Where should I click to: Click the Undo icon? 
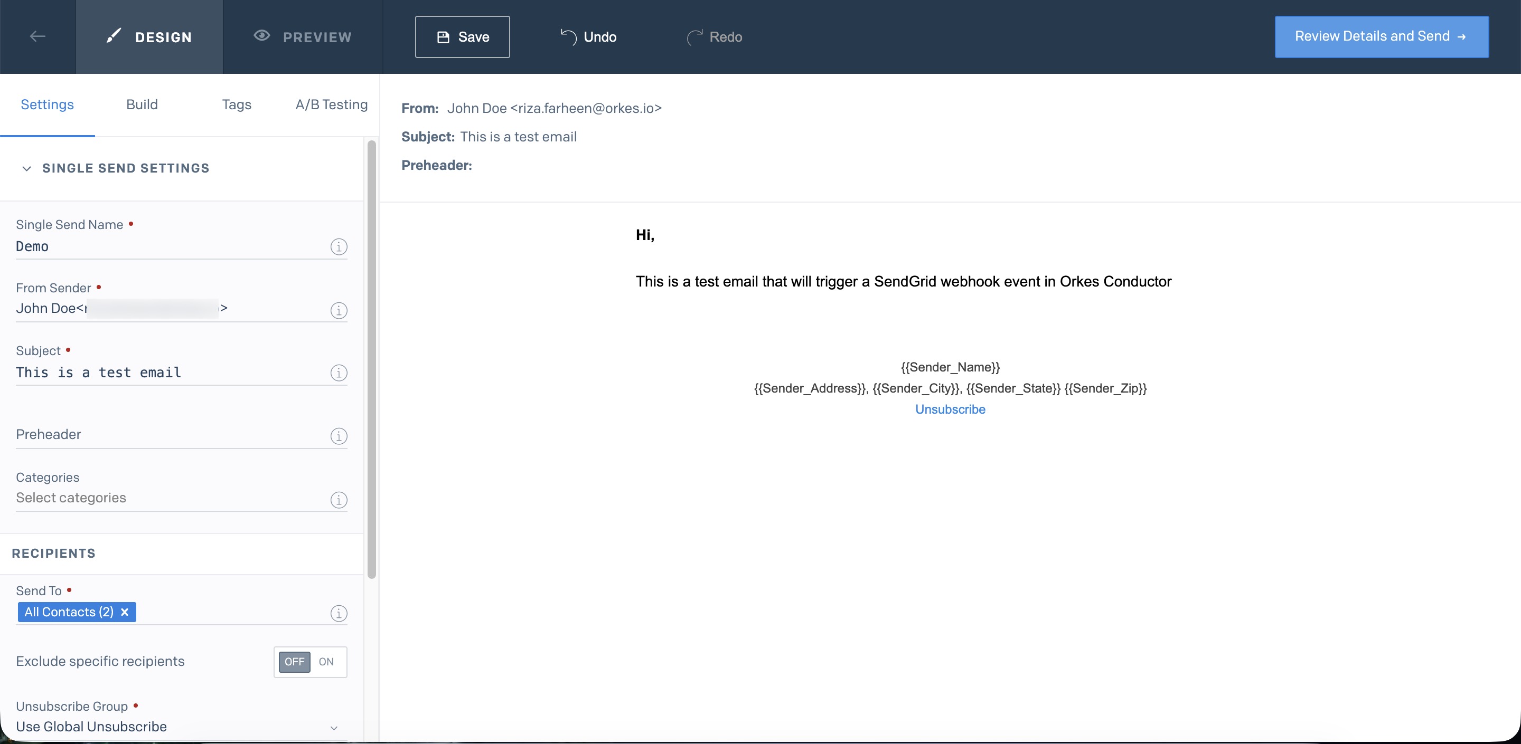tap(567, 36)
